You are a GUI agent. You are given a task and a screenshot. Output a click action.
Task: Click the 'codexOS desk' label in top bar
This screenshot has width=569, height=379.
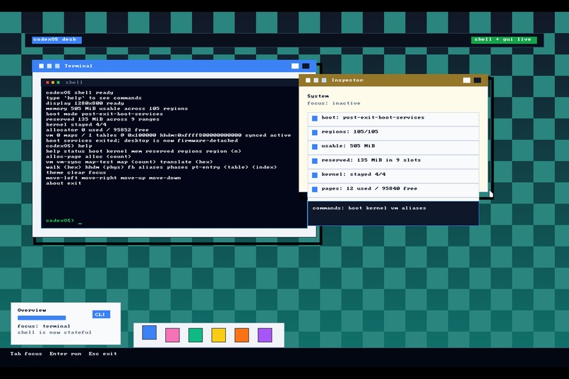pyautogui.click(x=56, y=40)
